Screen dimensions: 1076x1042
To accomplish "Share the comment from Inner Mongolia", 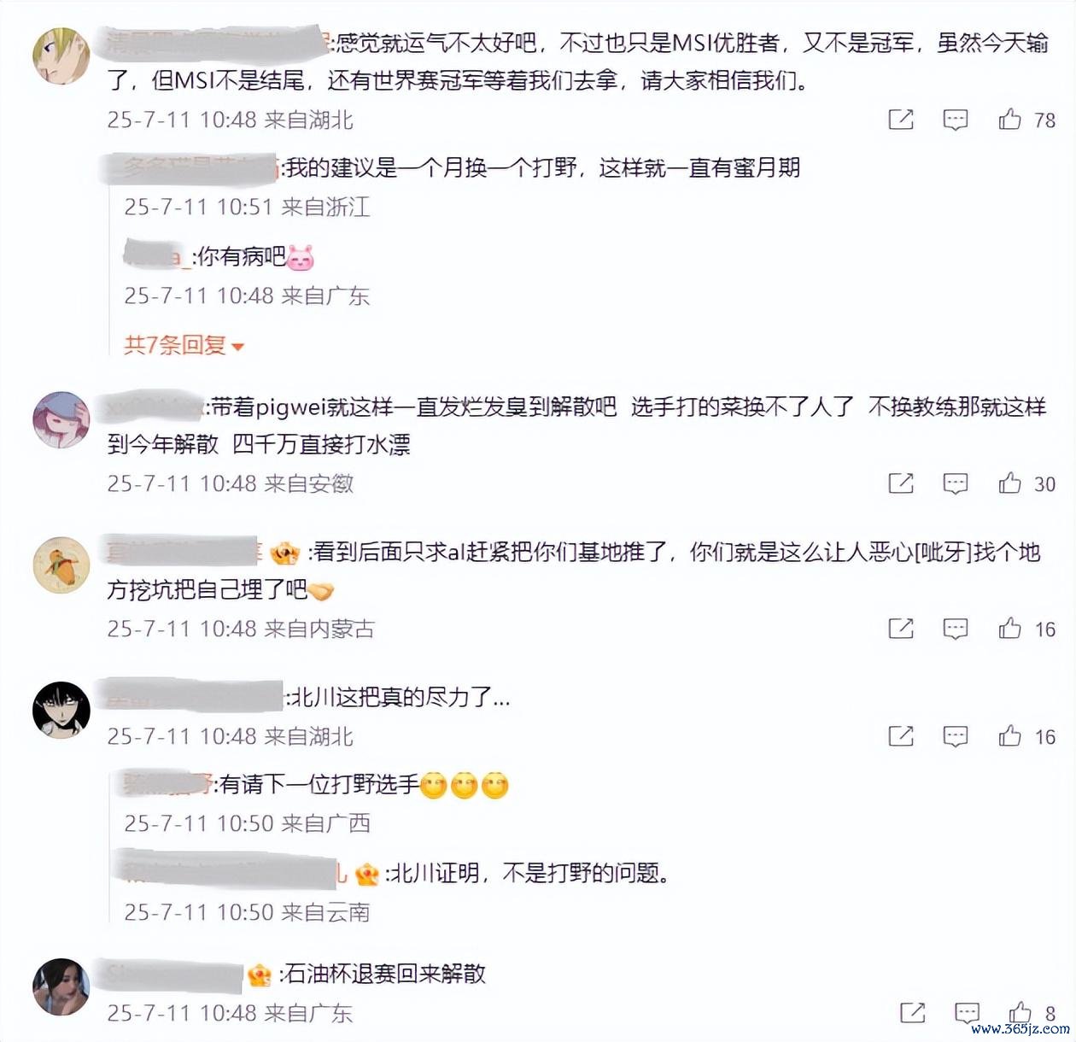I will [901, 629].
